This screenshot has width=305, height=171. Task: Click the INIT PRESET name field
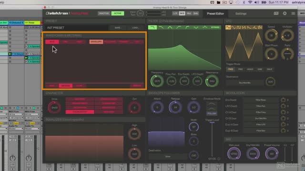coord(76,28)
